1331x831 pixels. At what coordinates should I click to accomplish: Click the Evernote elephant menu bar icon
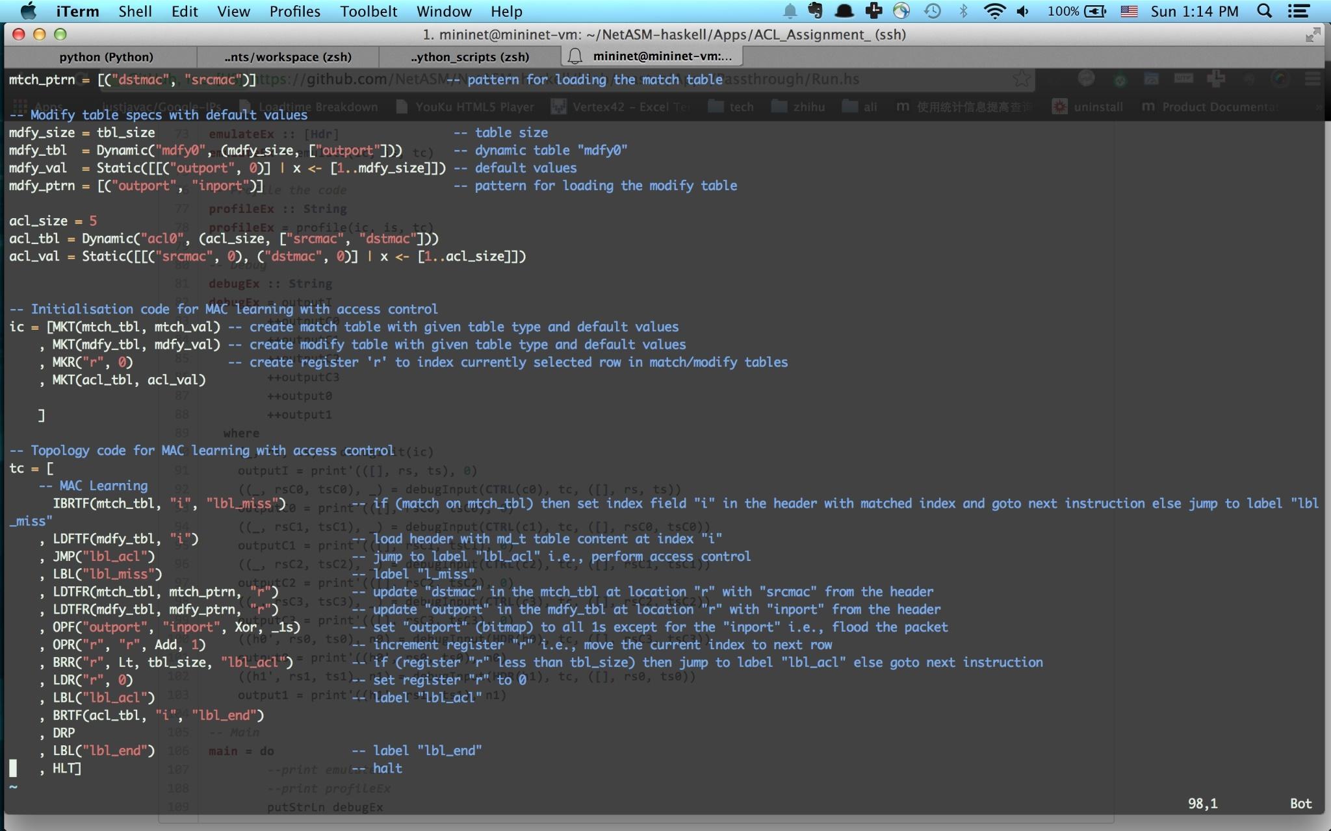pos(815,11)
